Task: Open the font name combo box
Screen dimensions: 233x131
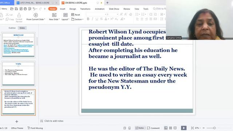Action: [96, 14]
